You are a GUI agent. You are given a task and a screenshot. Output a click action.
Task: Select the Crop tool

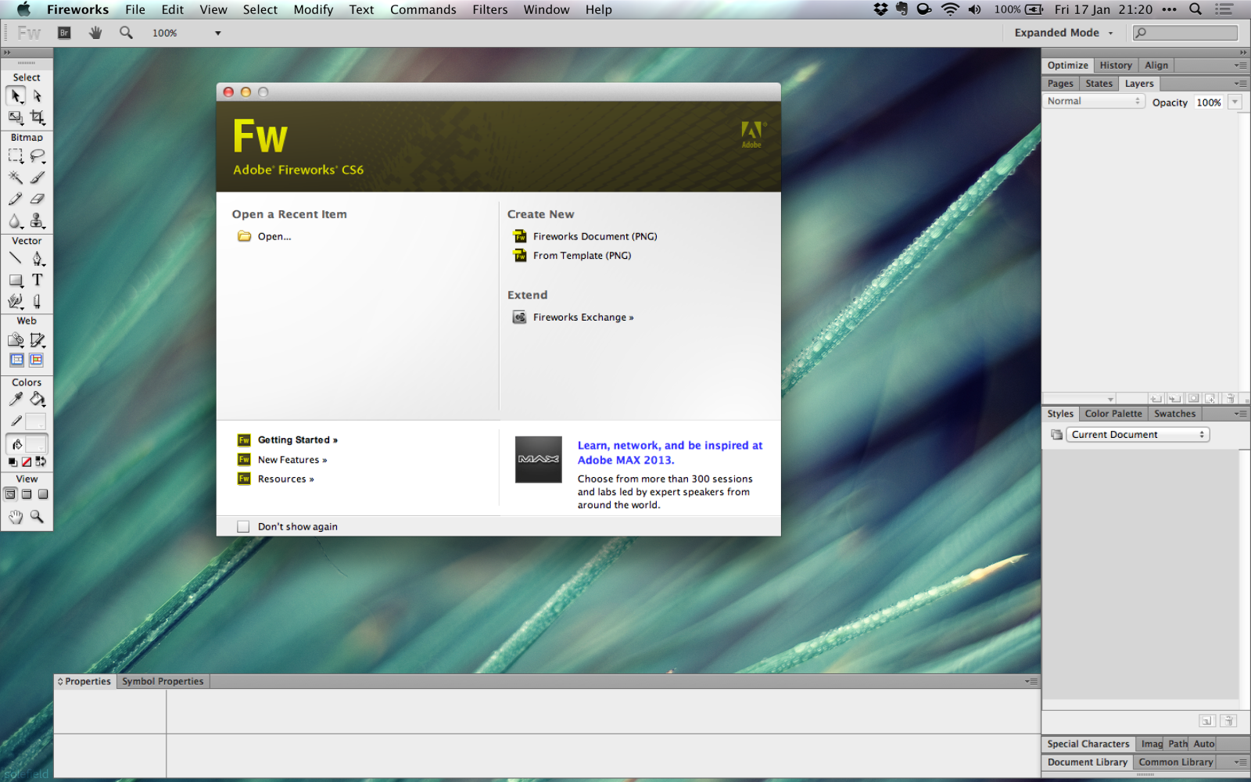pyautogui.click(x=37, y=117)
